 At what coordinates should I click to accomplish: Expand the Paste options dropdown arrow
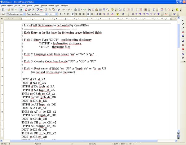tap(56, 10)
